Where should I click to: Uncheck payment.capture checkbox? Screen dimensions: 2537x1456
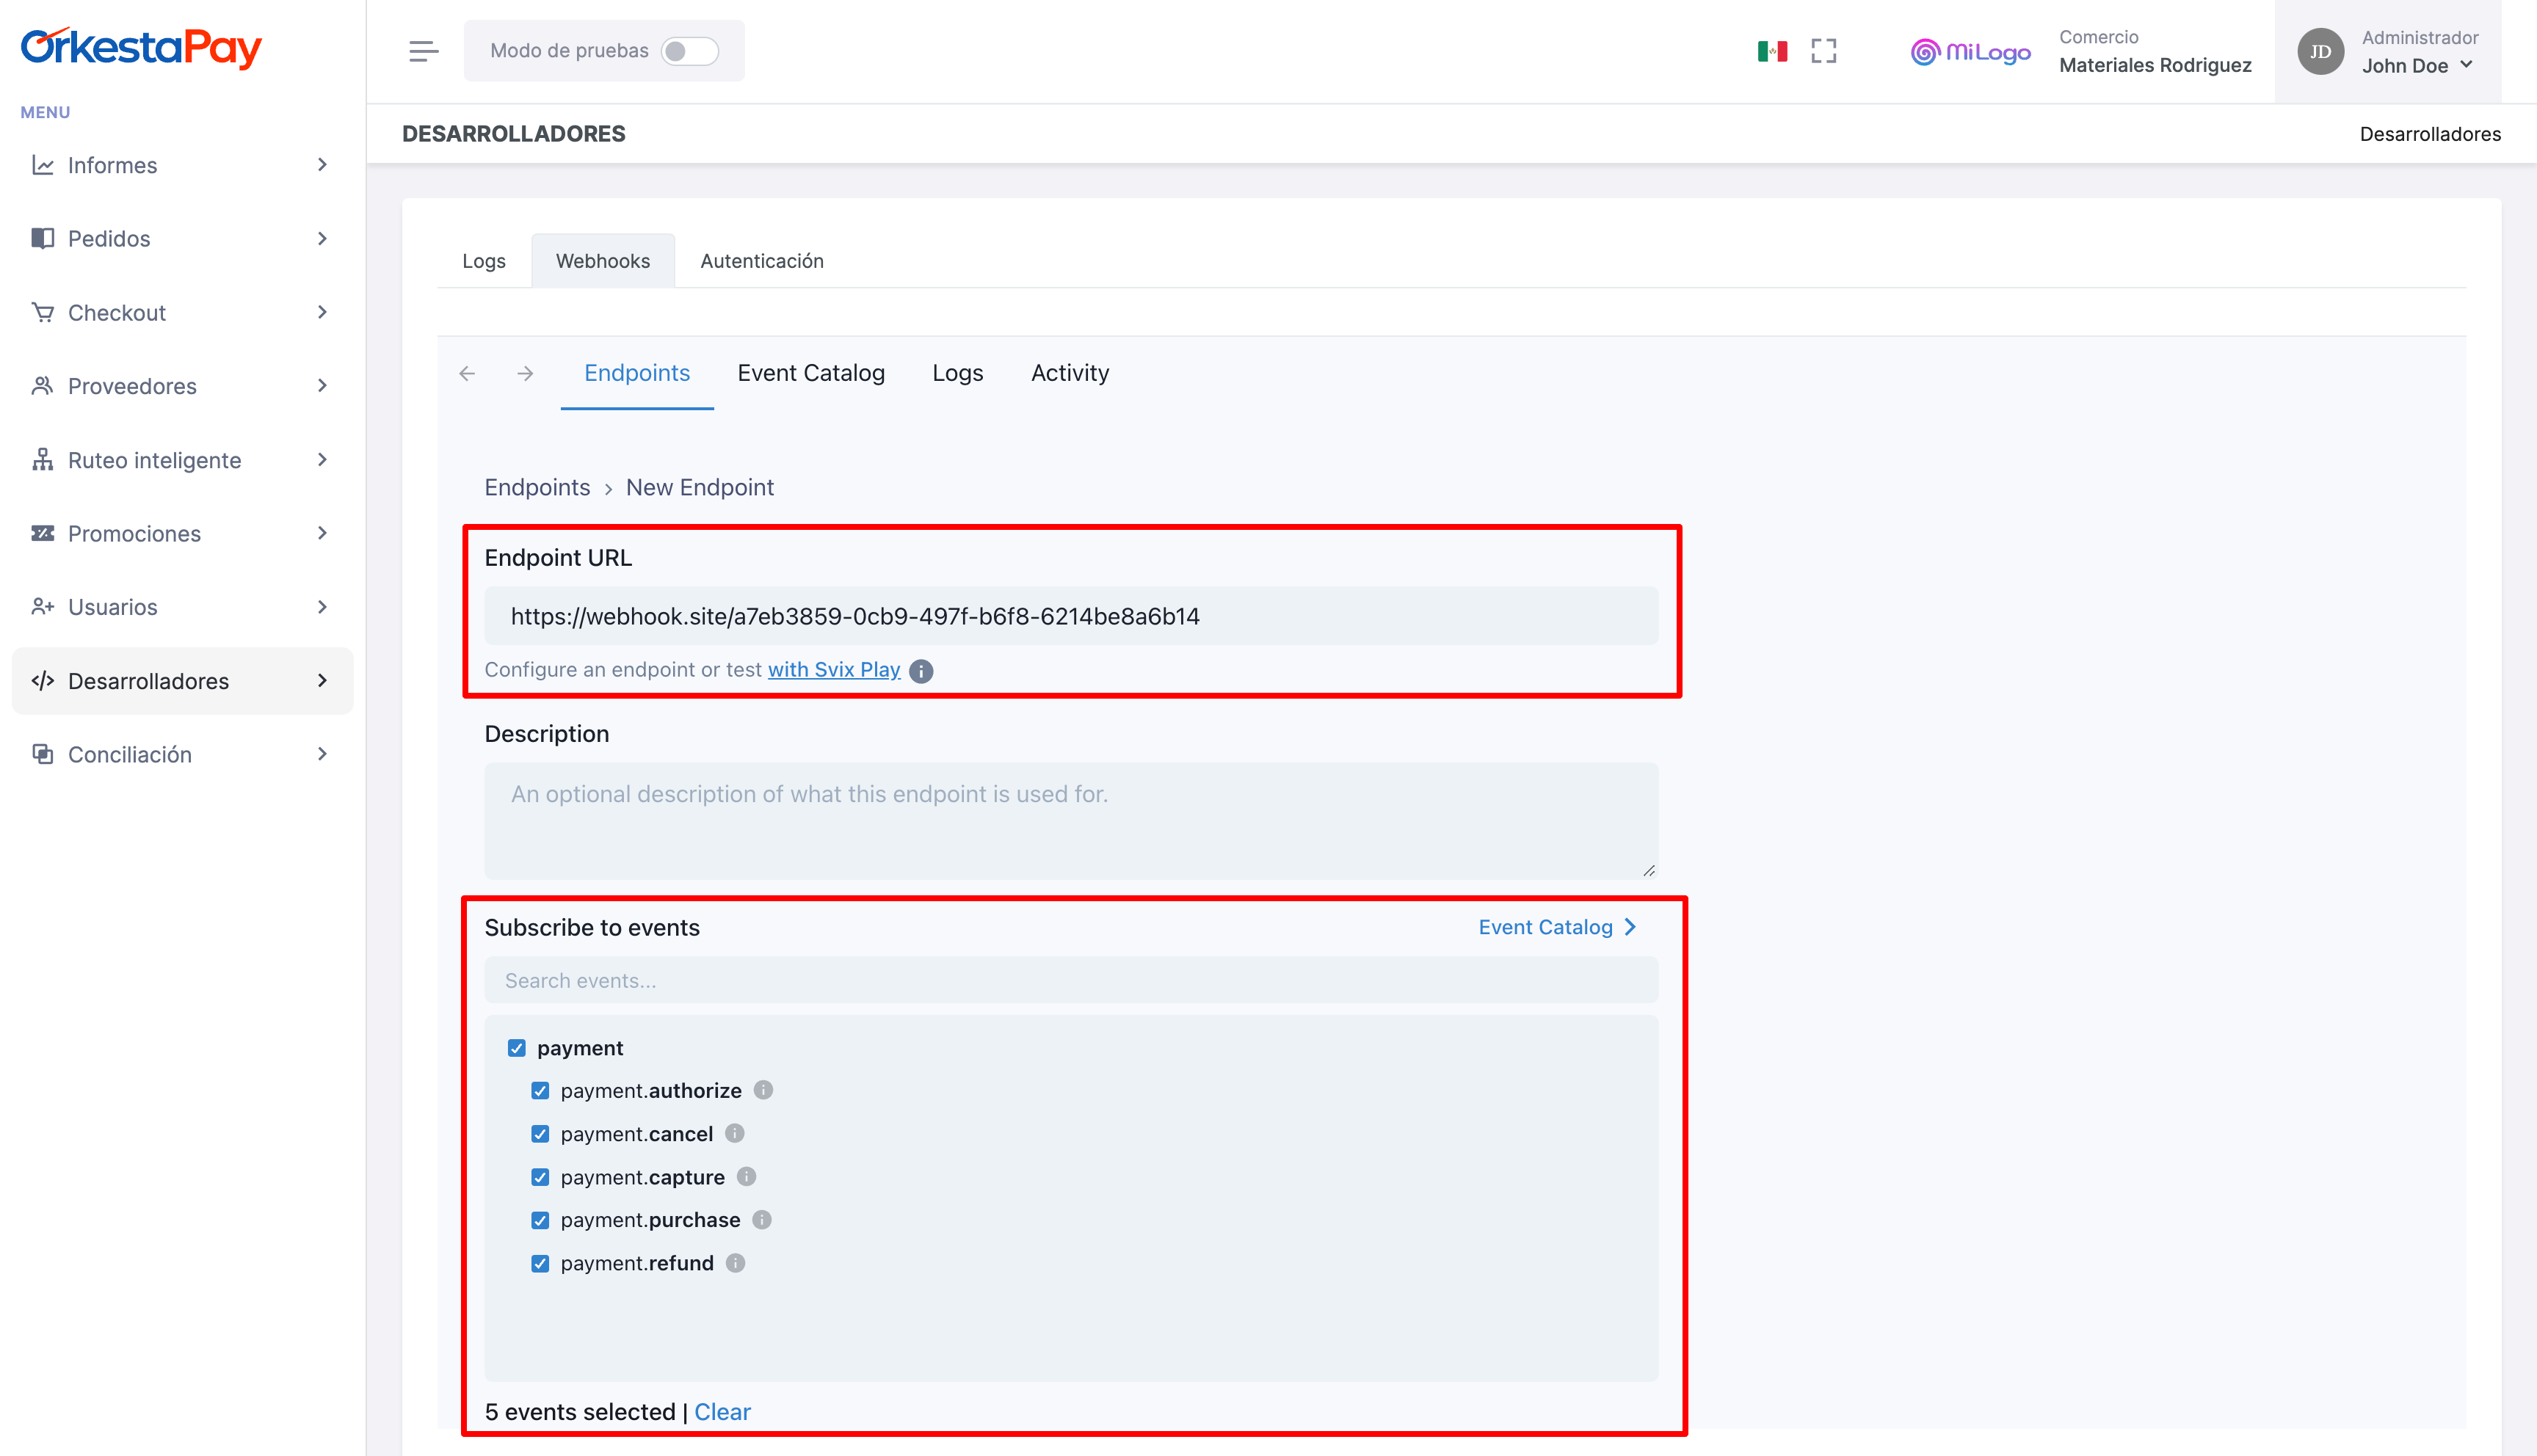click(540, 1177)
